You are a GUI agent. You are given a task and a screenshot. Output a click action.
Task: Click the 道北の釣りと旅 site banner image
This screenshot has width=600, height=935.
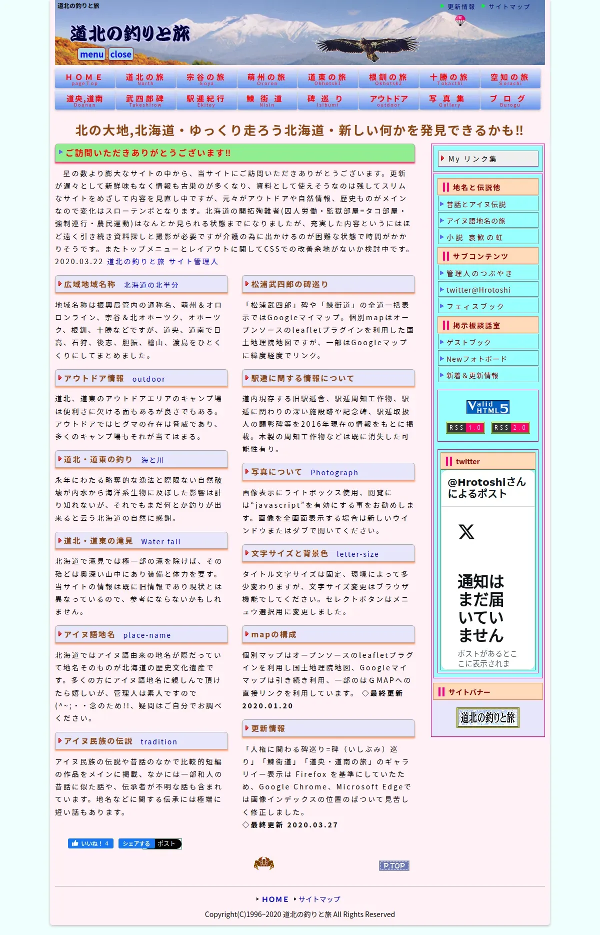(488, 717)
